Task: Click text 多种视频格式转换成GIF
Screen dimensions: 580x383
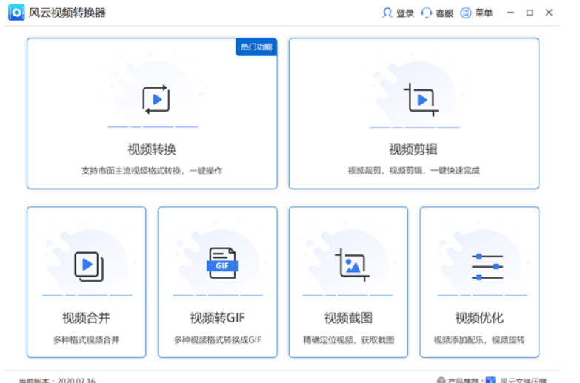Action: tap(218, 340)
